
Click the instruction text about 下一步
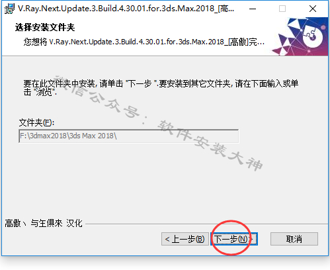161,88
